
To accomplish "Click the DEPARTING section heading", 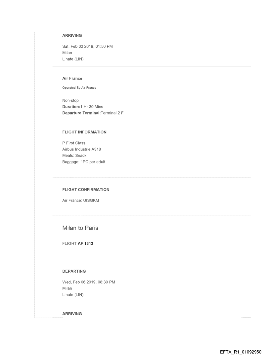I will (x=74, y=271).
